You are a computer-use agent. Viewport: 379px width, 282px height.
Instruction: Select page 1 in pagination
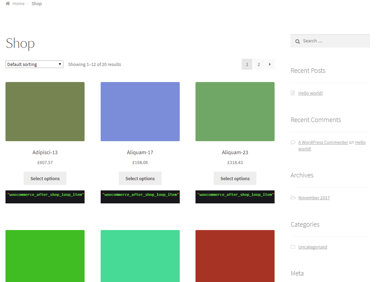coord(247,64)
